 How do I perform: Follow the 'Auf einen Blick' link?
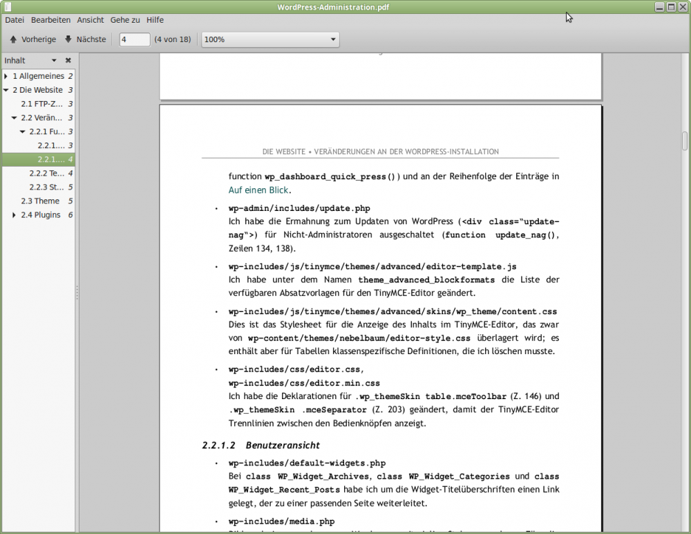258,190
